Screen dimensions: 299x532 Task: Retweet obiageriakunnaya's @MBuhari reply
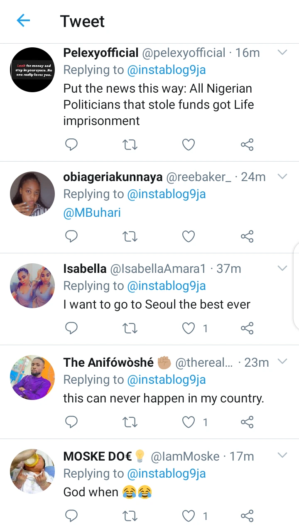130,236
